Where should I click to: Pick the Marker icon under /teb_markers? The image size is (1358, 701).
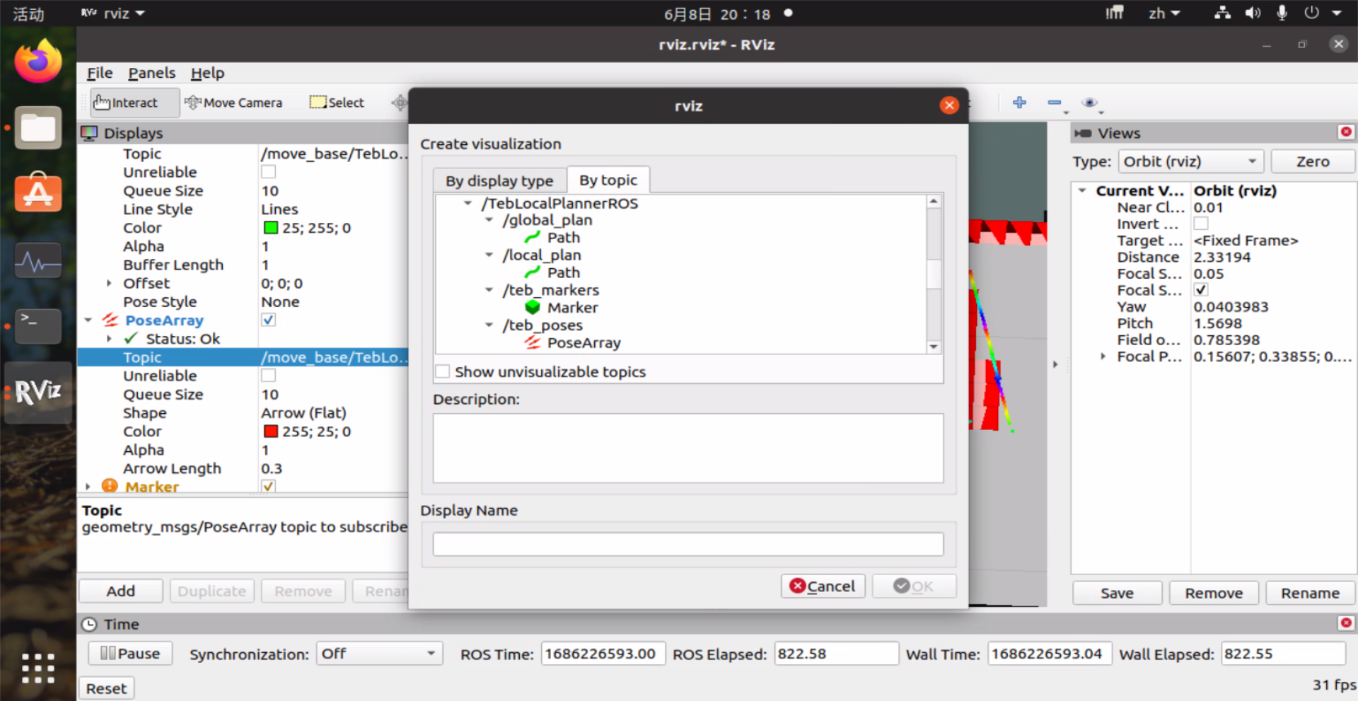coord(533,308)
